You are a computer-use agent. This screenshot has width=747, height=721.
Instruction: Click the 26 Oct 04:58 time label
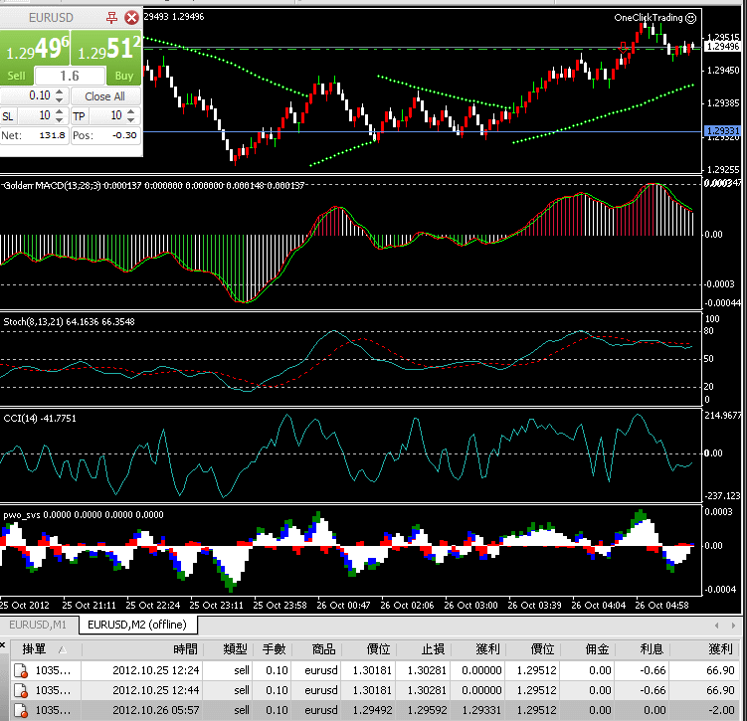coord(661,606)
